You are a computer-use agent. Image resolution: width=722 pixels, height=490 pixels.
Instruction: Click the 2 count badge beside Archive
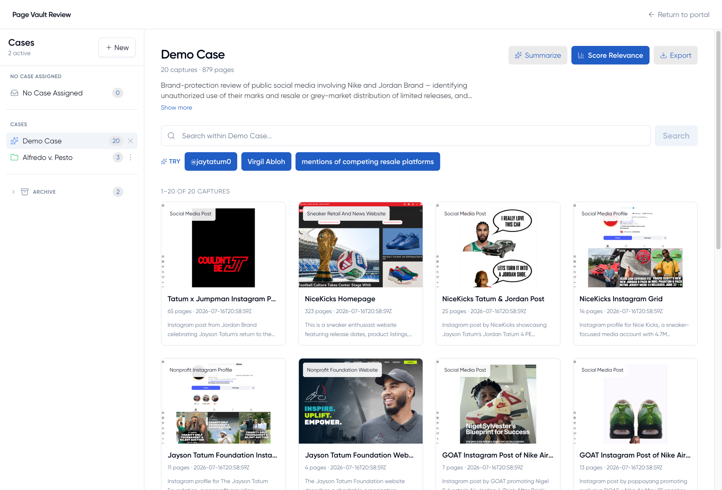click(x=118, y=192)
